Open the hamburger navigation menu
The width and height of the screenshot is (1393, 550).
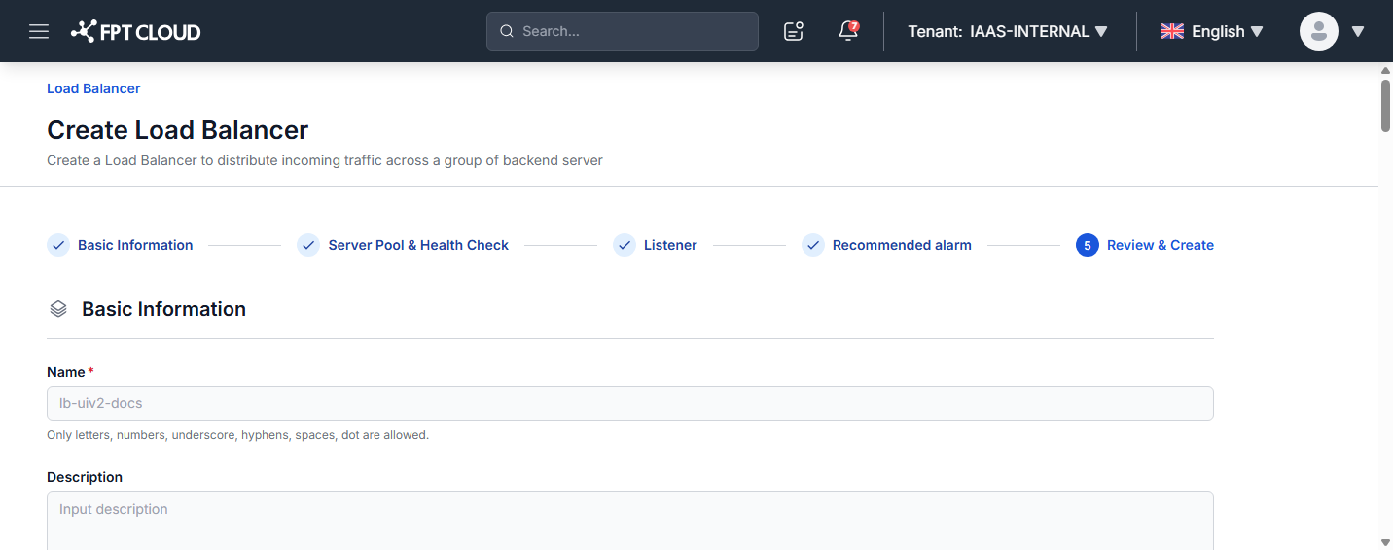coord(39,31)
